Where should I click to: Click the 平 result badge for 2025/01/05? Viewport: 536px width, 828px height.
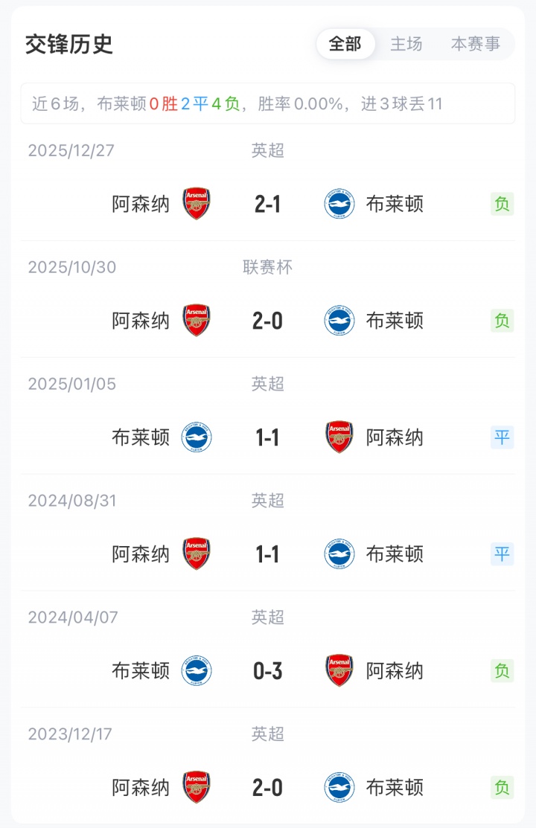[502, 437]
